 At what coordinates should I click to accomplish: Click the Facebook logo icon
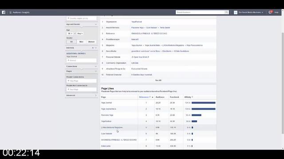point(4,12)
